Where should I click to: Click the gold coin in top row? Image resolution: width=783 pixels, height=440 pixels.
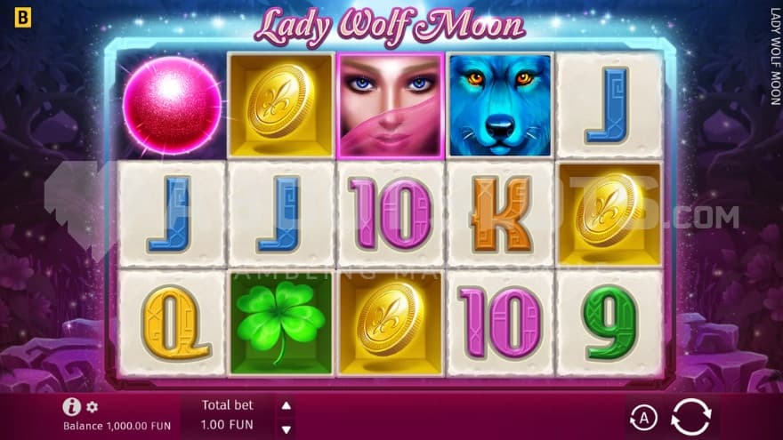pyautogui.click(x=280, y=105)
